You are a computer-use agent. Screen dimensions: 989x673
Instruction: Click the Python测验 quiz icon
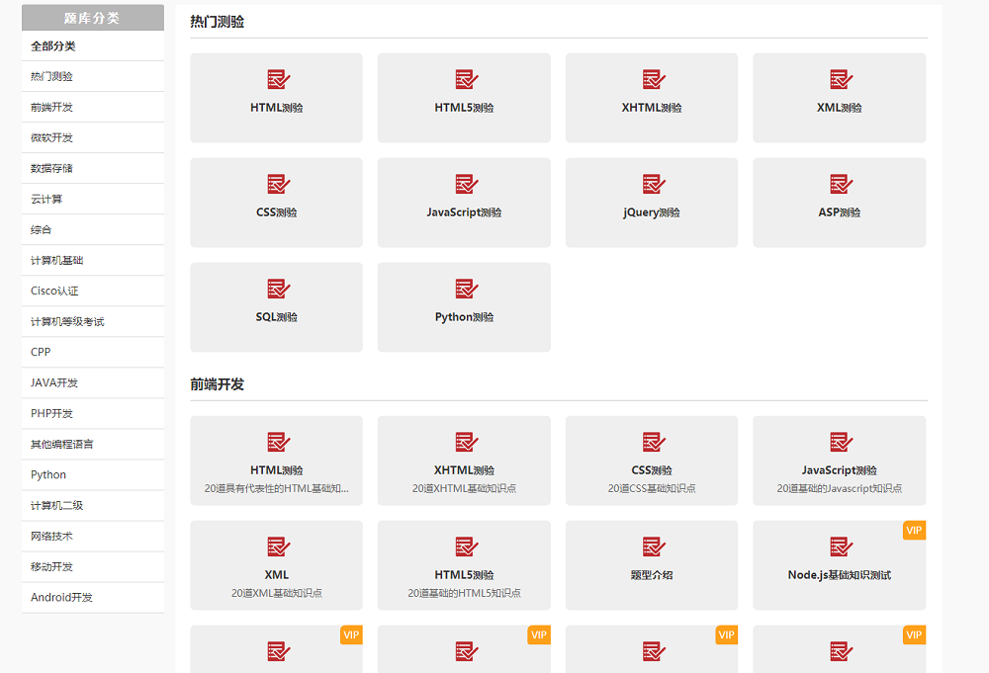coord(465,289)
